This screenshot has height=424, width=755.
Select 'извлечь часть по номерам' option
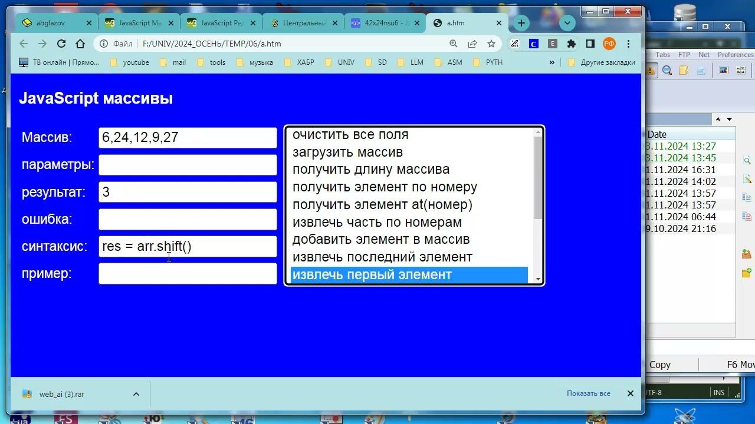point(409,222)
